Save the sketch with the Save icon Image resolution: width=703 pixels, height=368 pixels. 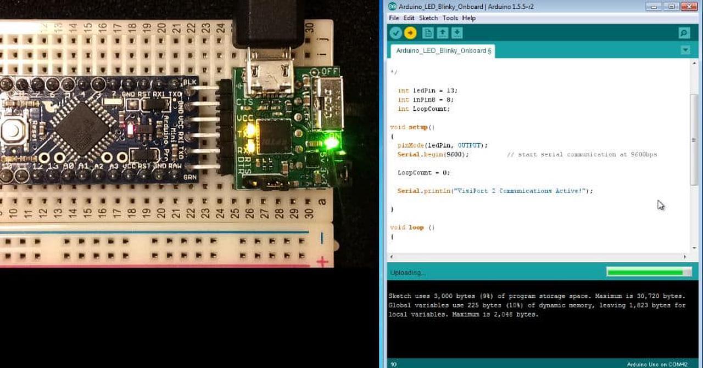click(x=456, y=33)
